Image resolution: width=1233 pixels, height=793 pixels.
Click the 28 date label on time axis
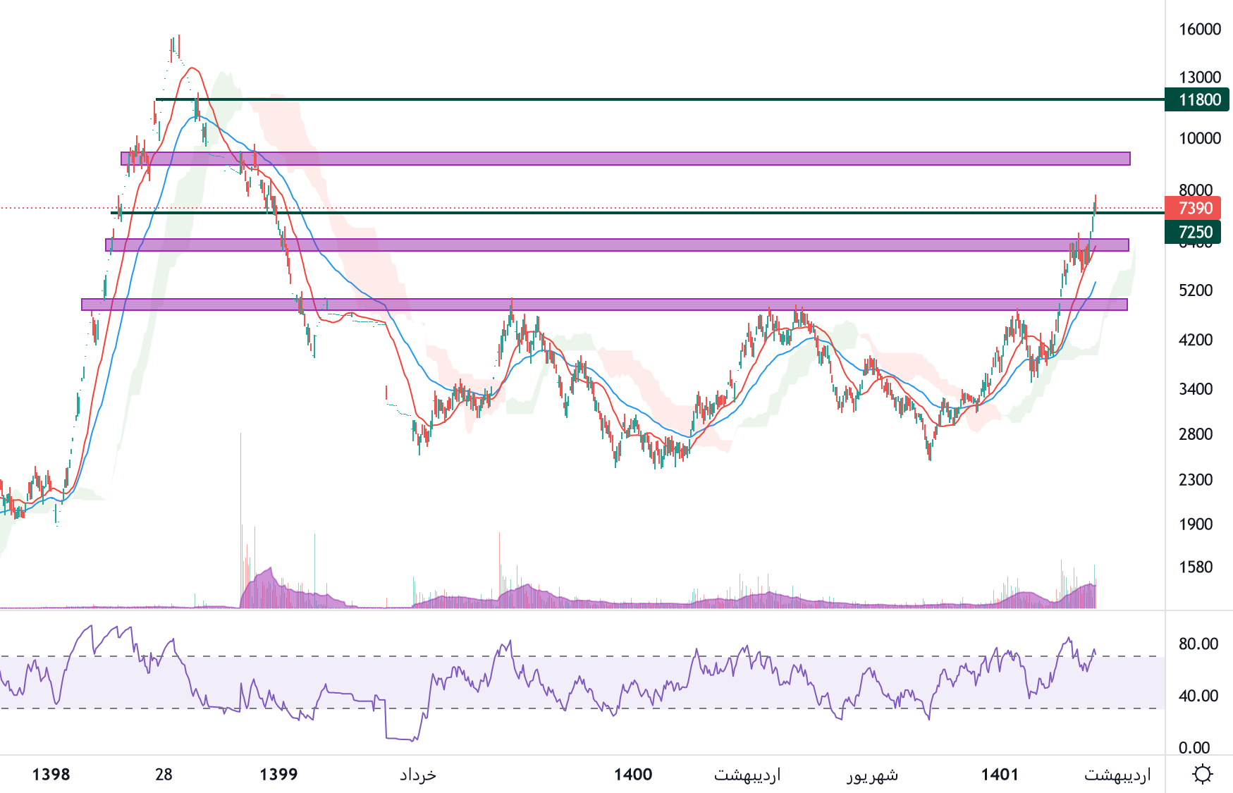click(x=164, y=775)
